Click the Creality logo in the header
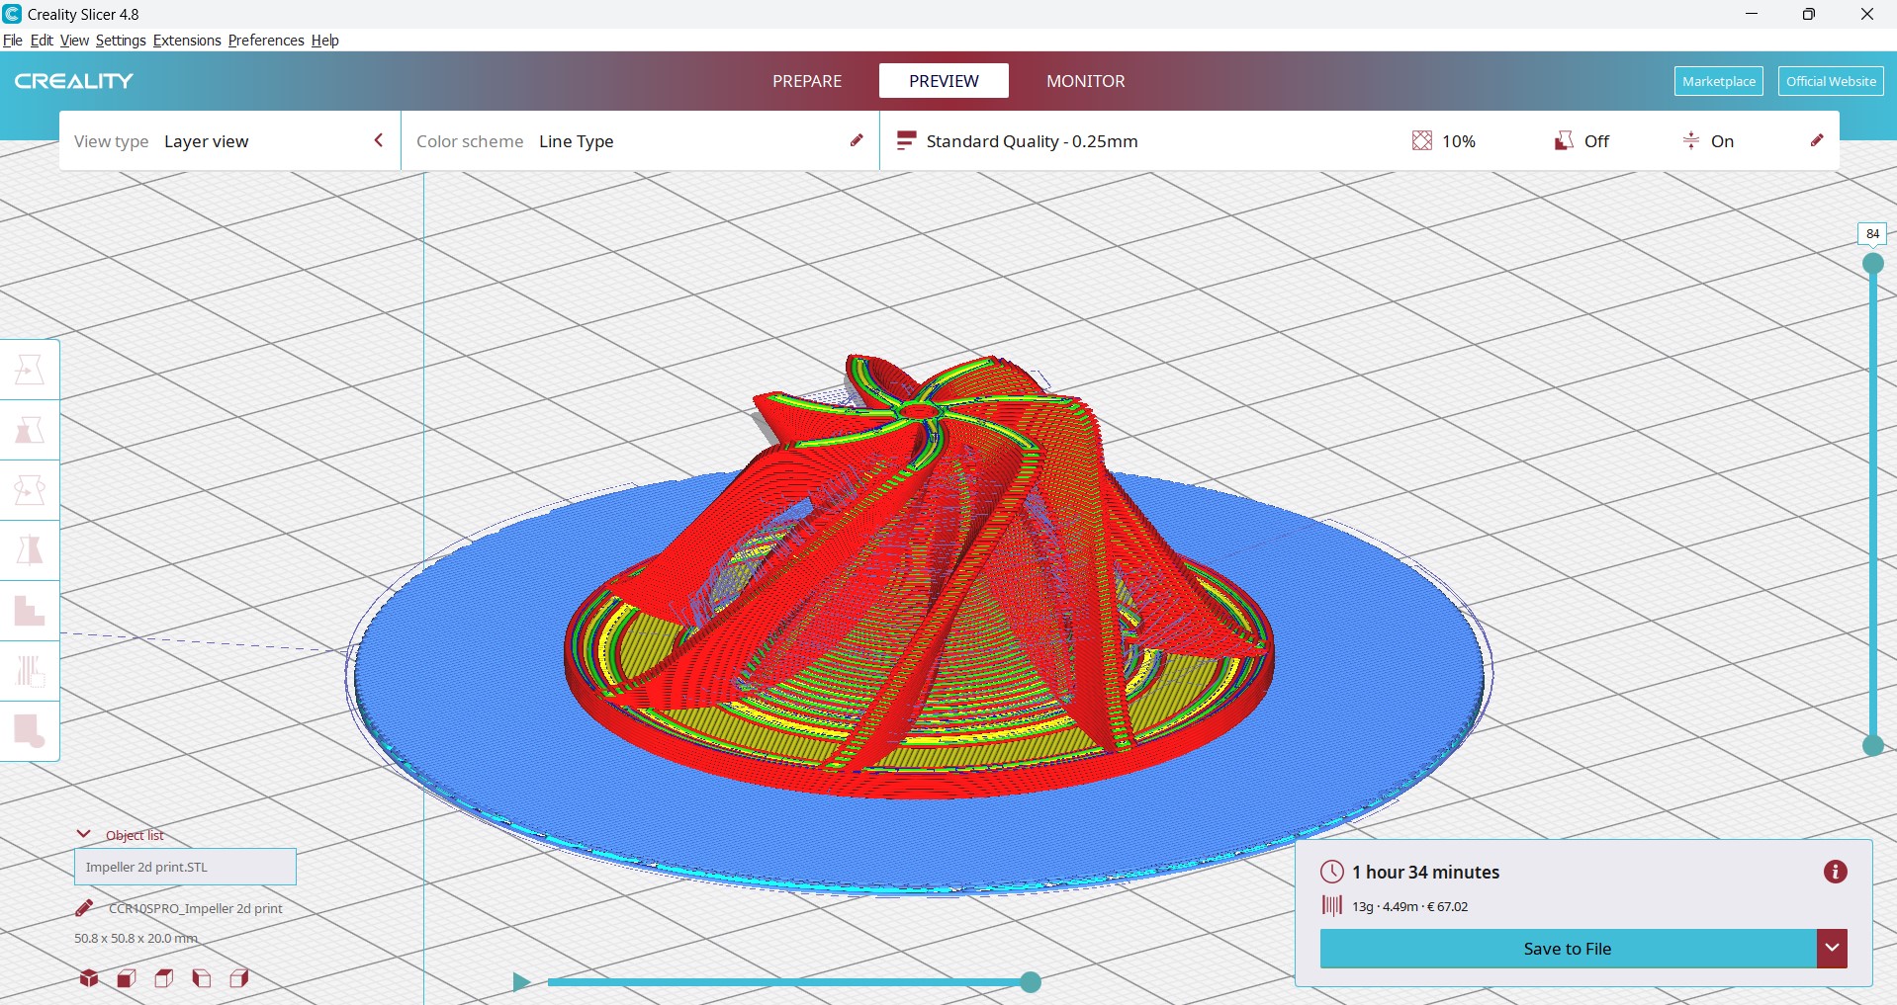1897x1005 pixels. click(74, 81)
